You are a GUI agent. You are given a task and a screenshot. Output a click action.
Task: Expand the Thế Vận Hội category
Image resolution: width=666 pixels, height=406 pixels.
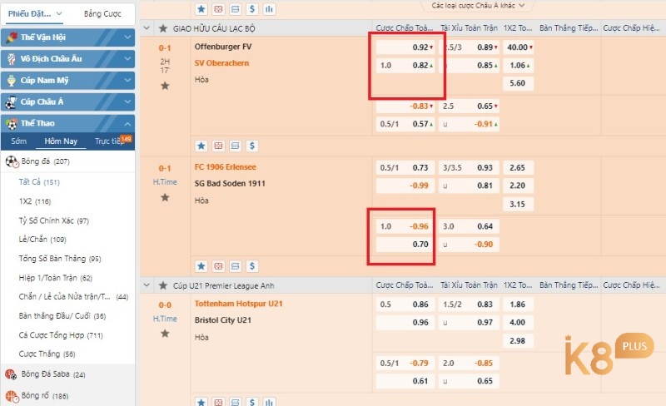pyautogui.click(x=127, y=37)
